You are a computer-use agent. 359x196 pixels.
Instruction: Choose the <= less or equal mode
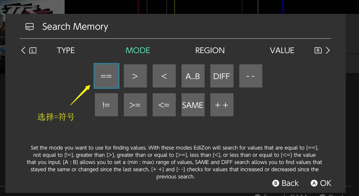point(164,105)
